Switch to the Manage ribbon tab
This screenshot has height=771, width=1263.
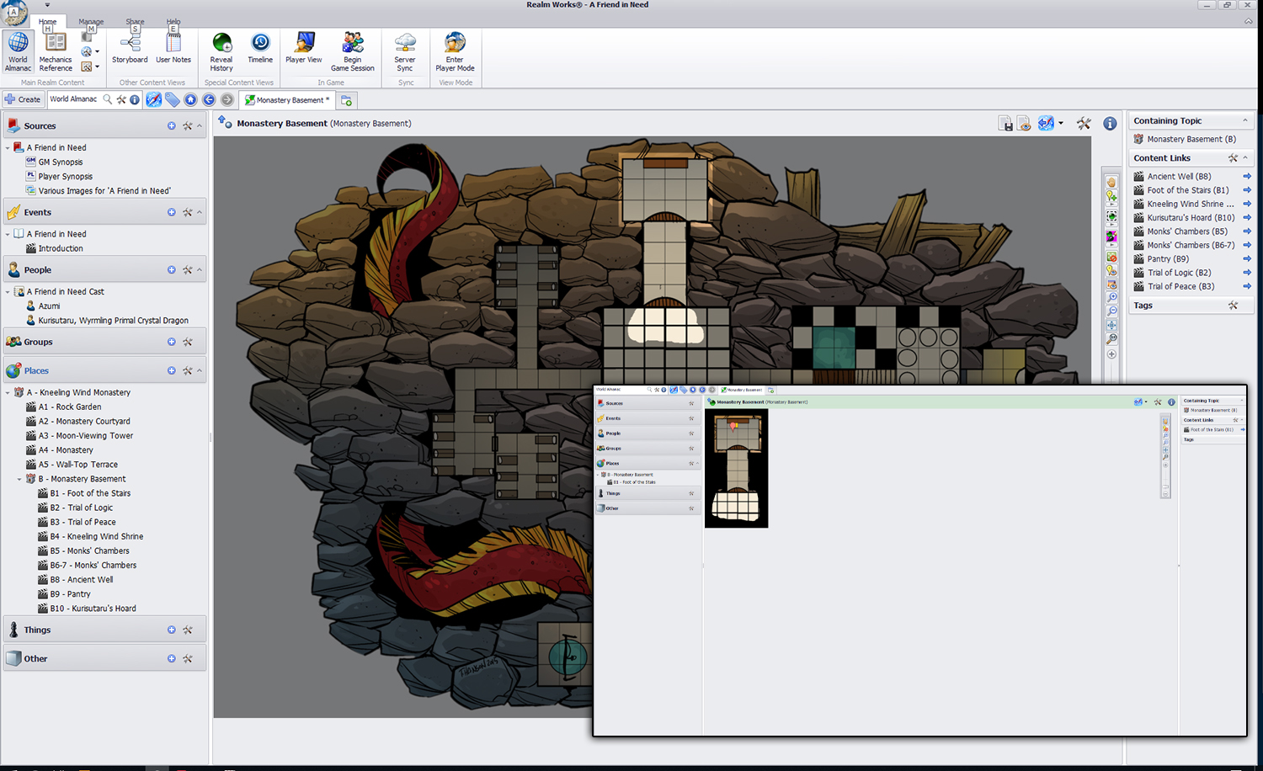pos(91,22)
